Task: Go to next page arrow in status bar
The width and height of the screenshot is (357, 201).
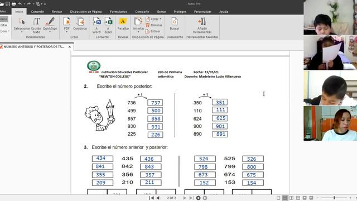Action: tap(185, 198)
